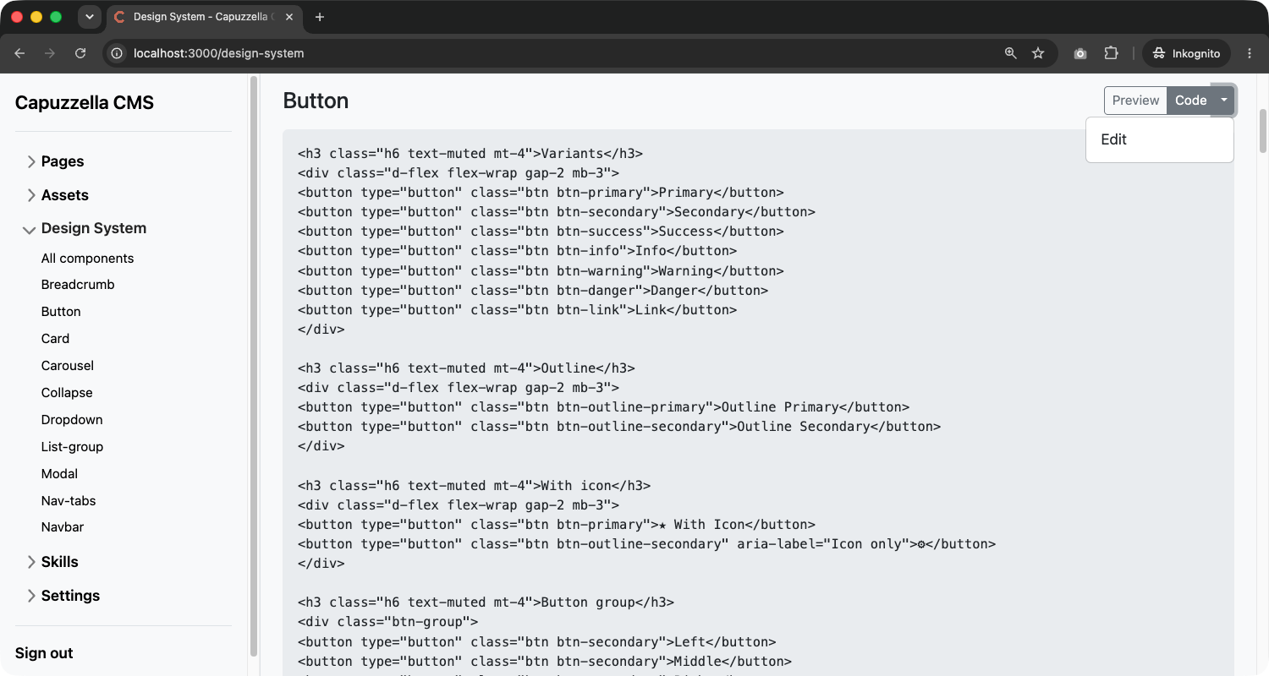1269x676 pixels.
Task: Click the sidebar vertical scrollbar
Action: [x=254, y=367]
